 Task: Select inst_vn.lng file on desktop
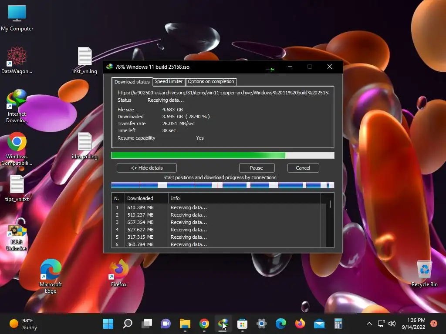tap(84, 60)
